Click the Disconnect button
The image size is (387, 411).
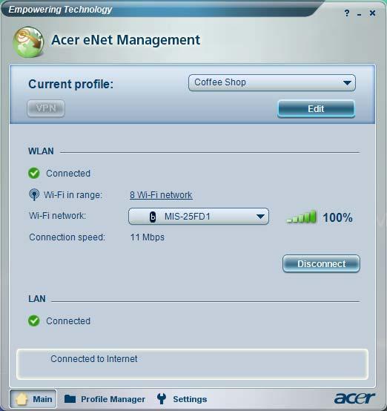(x=321, y=263)
